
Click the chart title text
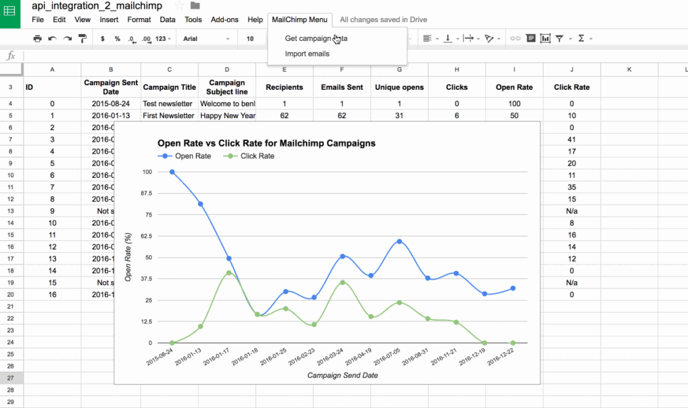click(266, 144)
